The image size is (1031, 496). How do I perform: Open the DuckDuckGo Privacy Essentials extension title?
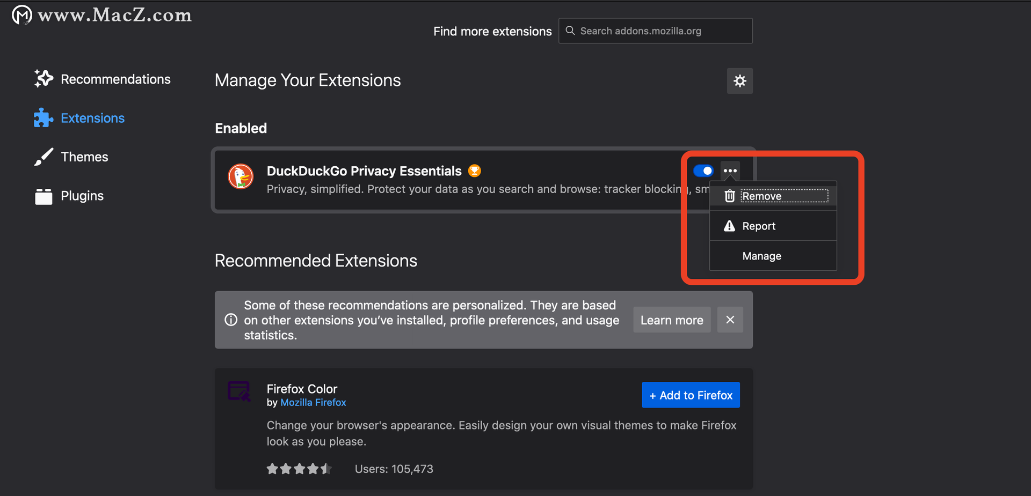364,171
